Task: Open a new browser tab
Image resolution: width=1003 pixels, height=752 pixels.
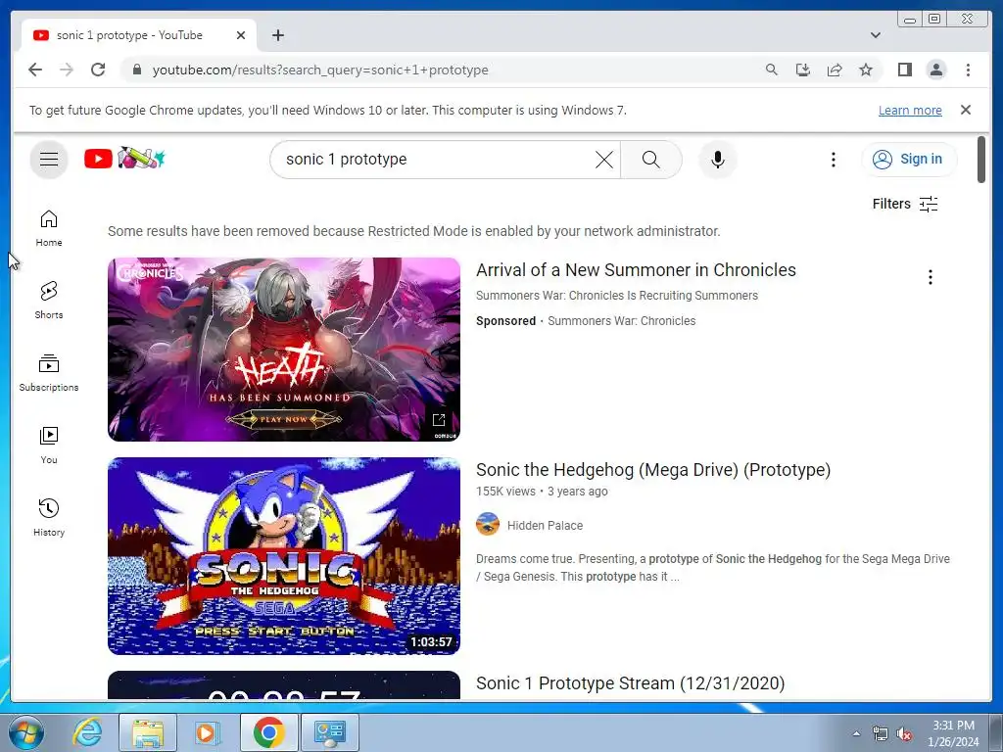Action: 277,35
